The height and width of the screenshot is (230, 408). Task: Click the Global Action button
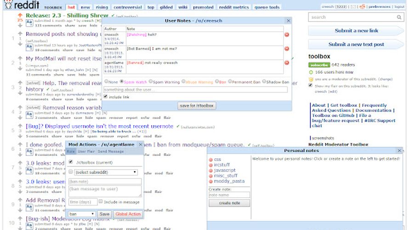click(x=128, y=214)
